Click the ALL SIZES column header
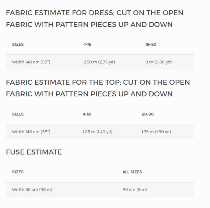The width and height of the screenshot is (210, 208). pyautogui.click(x=132, y=172)
